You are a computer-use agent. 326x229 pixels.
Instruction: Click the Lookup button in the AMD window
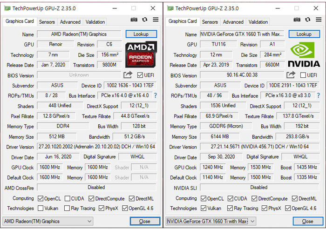coord(141,34)
